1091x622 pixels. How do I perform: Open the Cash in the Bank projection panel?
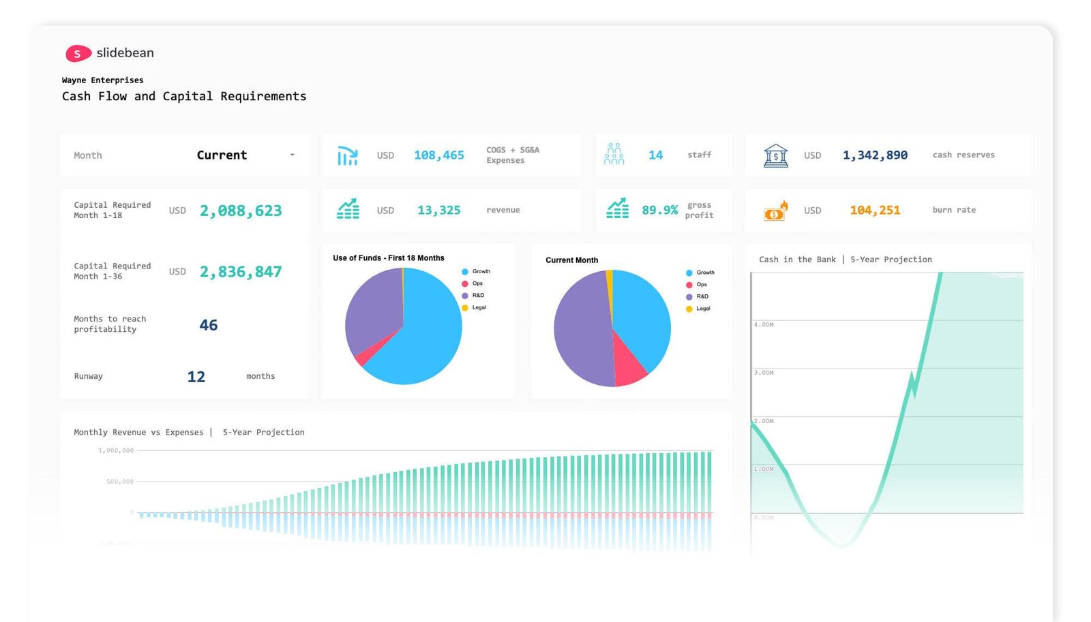pyautogui.click(x=846, y=260)
